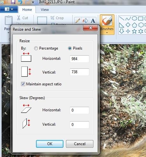The height and width of the screenshot is (157, 146).
Task: Toggle Maintain aspect ratio checkbox
Action: point(23,84)
